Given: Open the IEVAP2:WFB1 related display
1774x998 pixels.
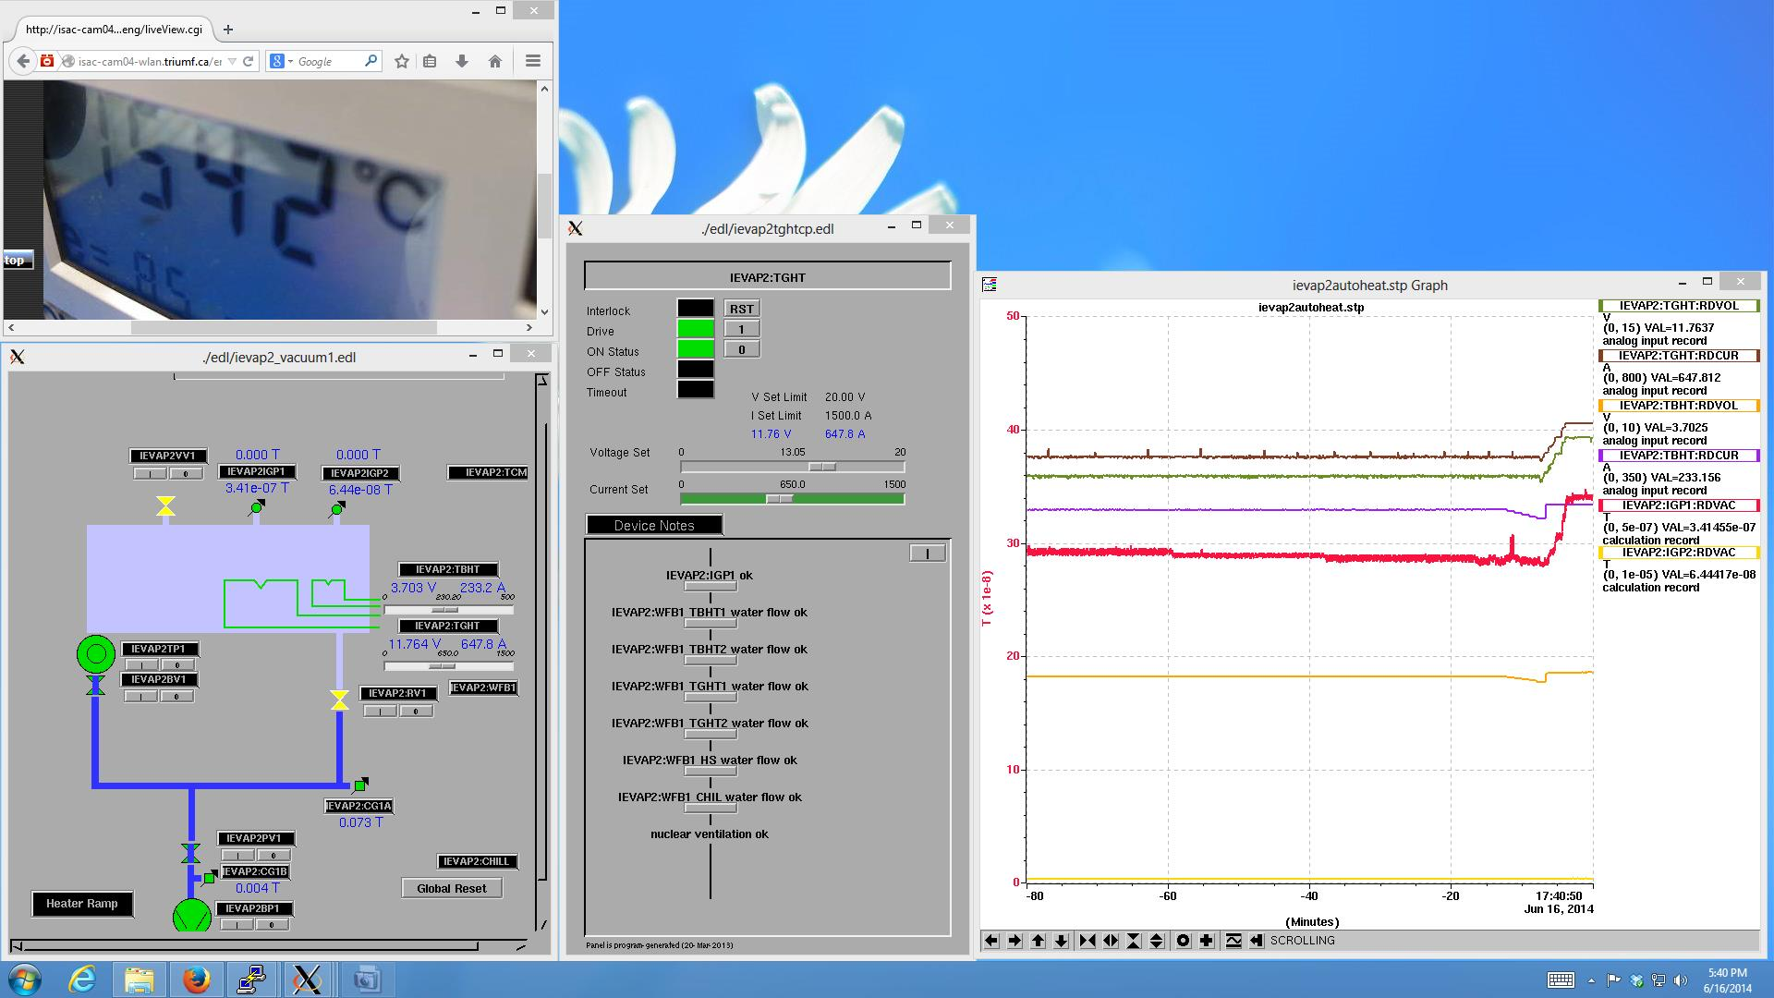Looking at the screenshot, I should pyautogui.click(x=482, y=688).
